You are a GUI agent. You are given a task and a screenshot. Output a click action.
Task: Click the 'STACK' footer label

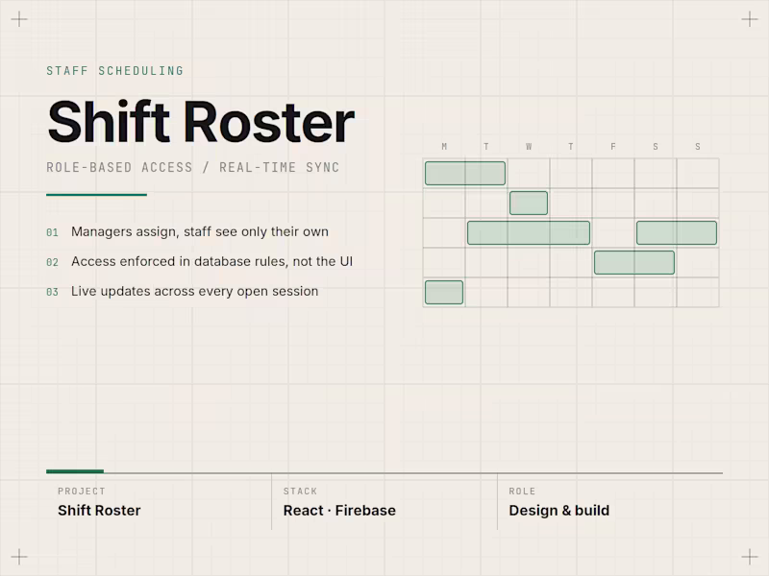[x=300, y=492]
